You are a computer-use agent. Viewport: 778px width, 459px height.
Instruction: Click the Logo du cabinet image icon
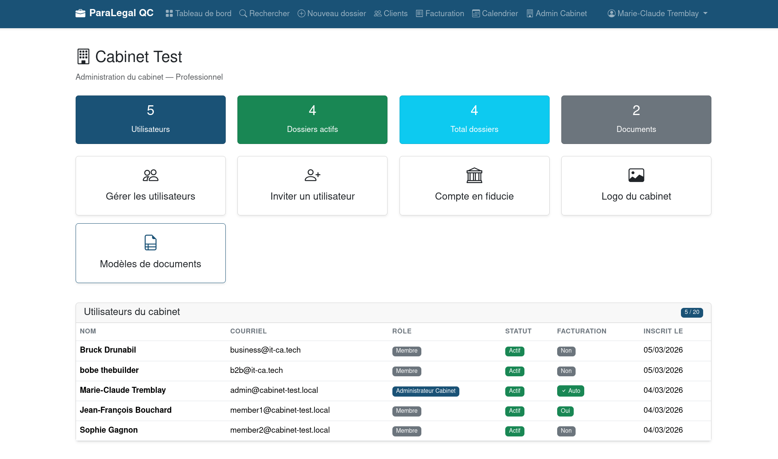[x=636, y=175]
